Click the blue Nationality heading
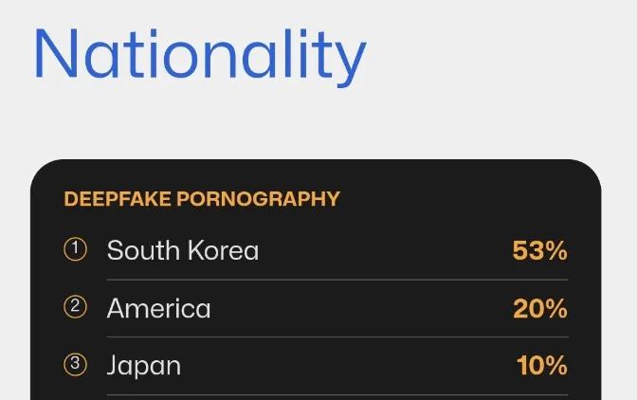637x400 pixels. pyautogui.click(x=199, y=54)
